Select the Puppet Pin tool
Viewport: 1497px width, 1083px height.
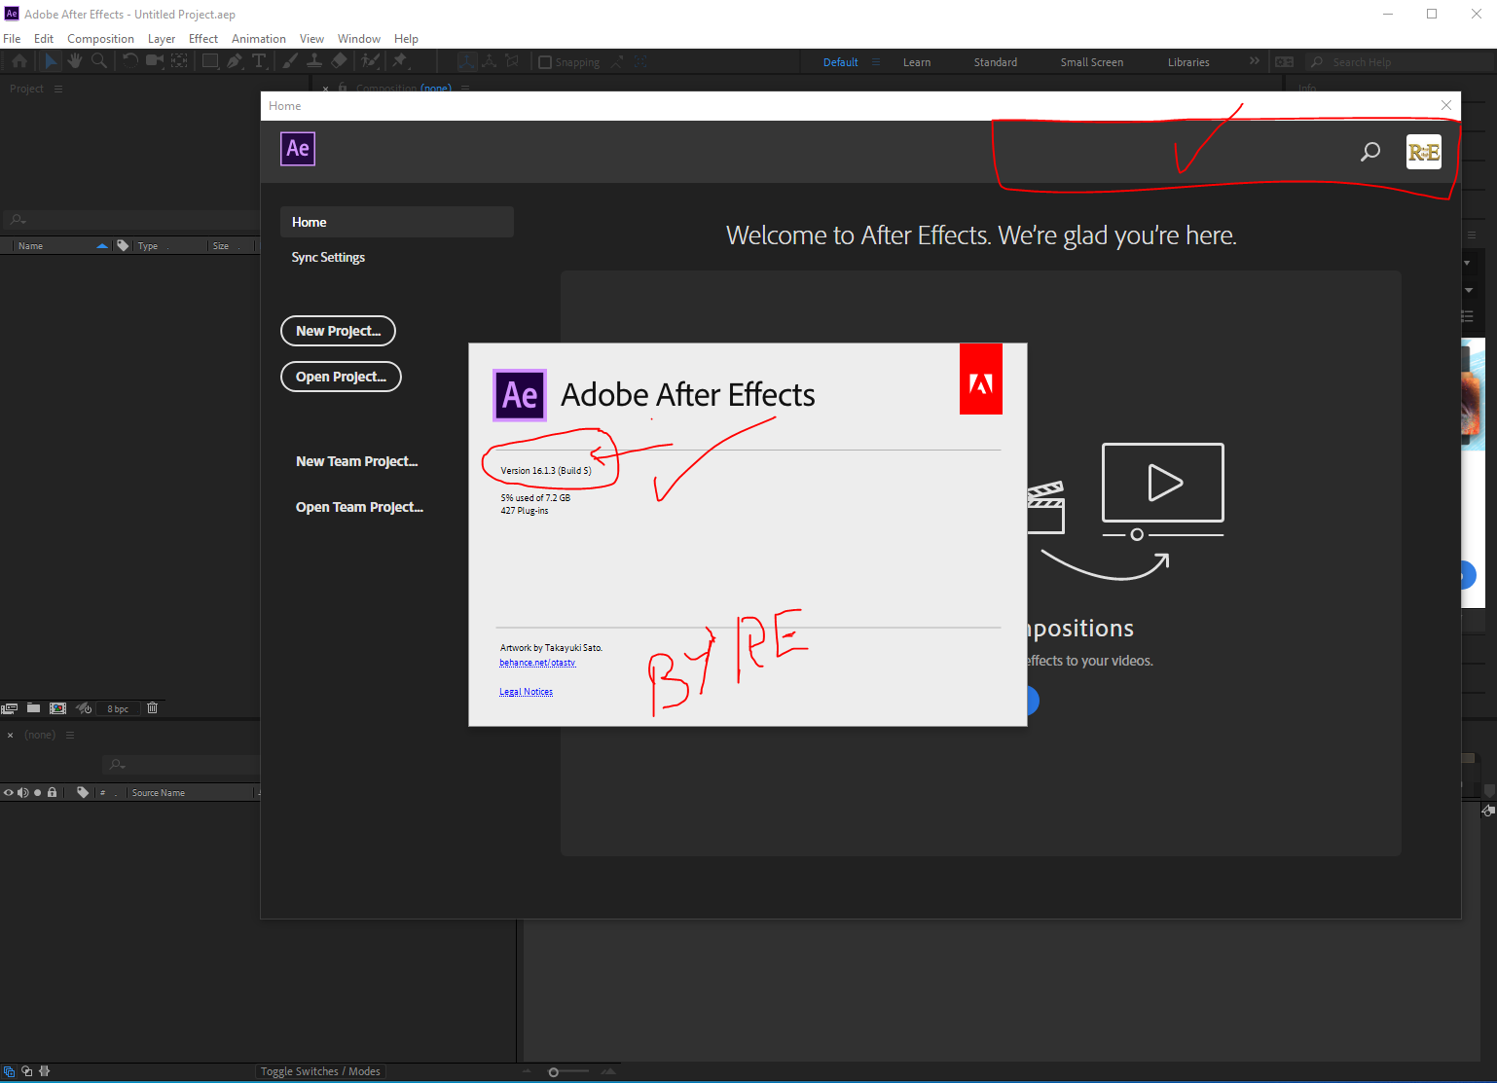point(400,61)
